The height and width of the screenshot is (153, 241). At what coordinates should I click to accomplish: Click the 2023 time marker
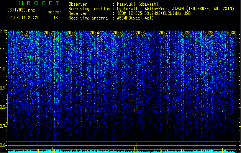coord(71,33)
